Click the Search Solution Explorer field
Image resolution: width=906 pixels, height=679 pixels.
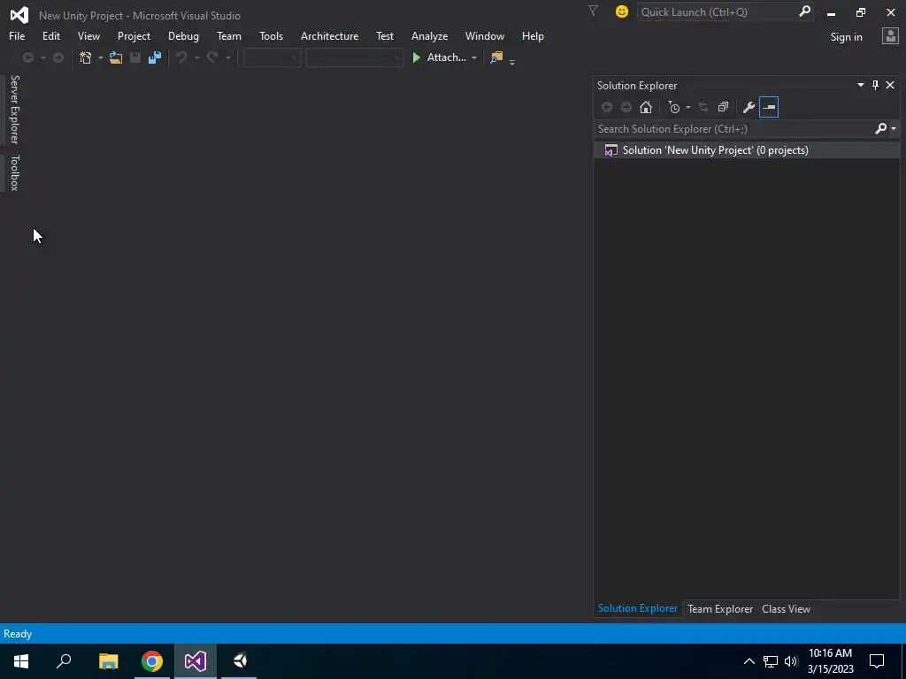(733, 129)
